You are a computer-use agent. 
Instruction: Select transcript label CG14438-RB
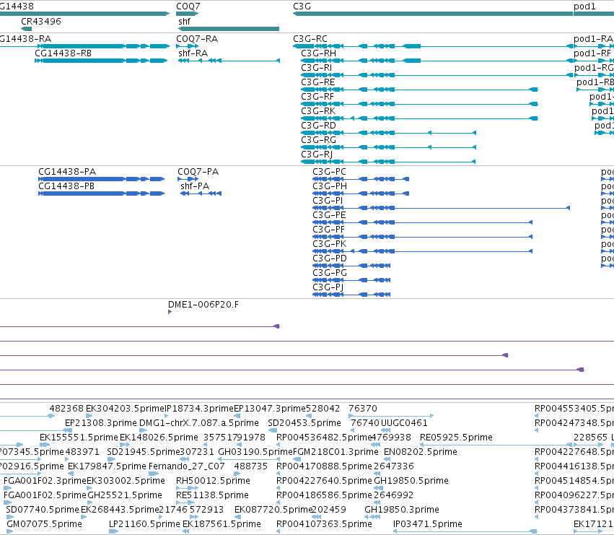[63, 53]
